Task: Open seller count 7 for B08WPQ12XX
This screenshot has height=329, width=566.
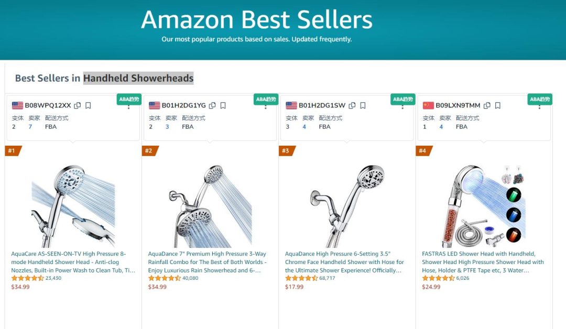Action: (x=30, y=127)
